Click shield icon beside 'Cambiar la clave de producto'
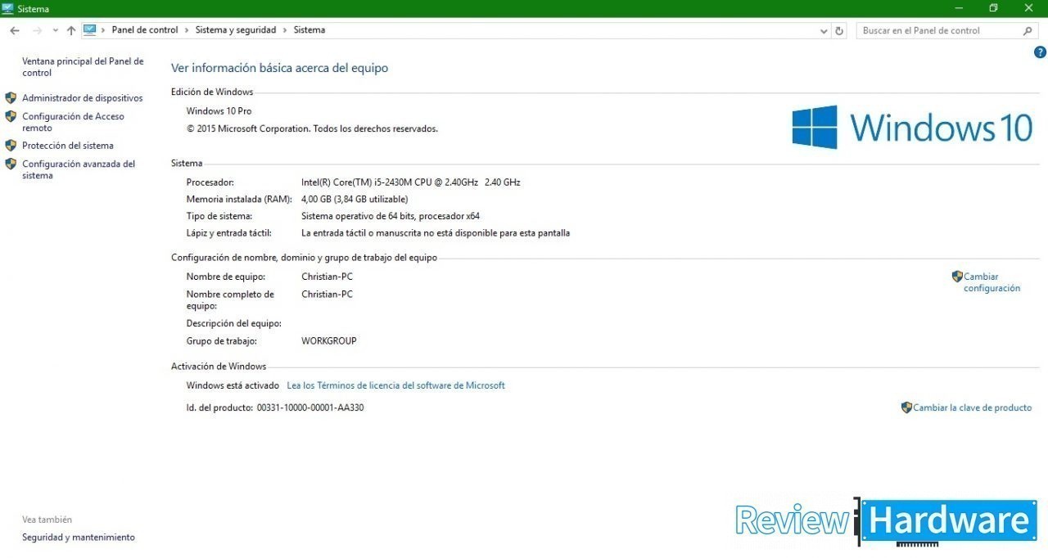Screen dimensions: 1048x558 pos(906,407)
